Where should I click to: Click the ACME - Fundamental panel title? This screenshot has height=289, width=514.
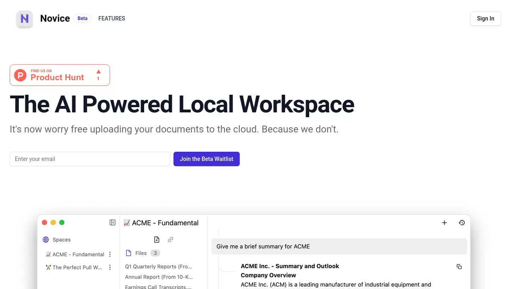coord(161,223)
